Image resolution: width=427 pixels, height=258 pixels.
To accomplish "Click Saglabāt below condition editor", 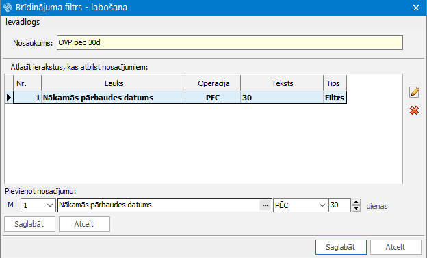I will coord(29,224).
